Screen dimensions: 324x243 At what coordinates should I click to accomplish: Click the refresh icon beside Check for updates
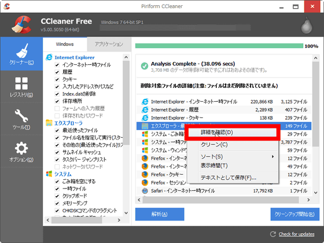(273, 234)
